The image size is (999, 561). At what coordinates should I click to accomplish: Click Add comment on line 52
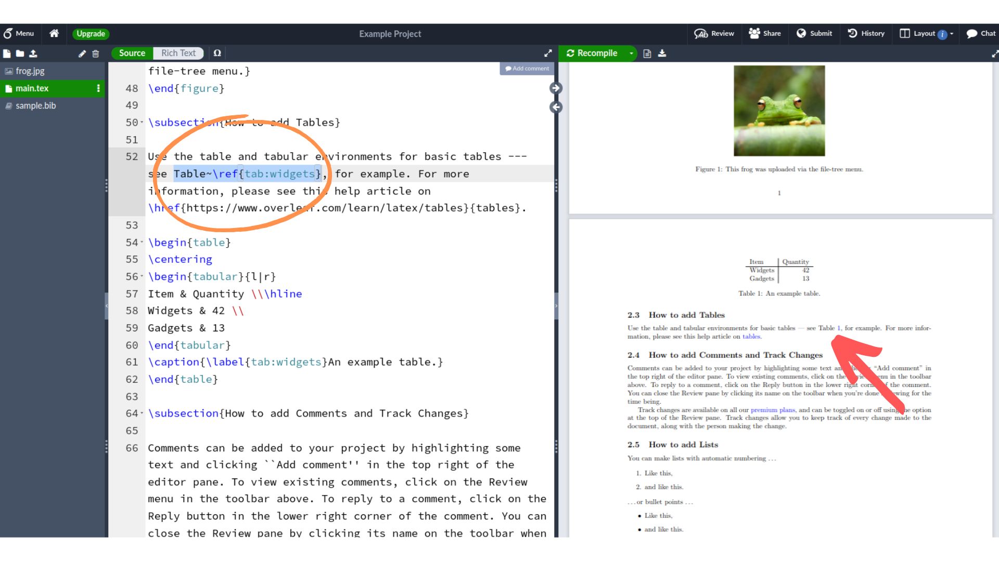click(526, 69)
